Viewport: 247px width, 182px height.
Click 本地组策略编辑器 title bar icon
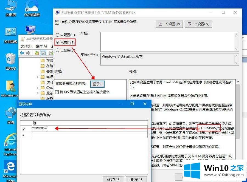pos(23,39)
